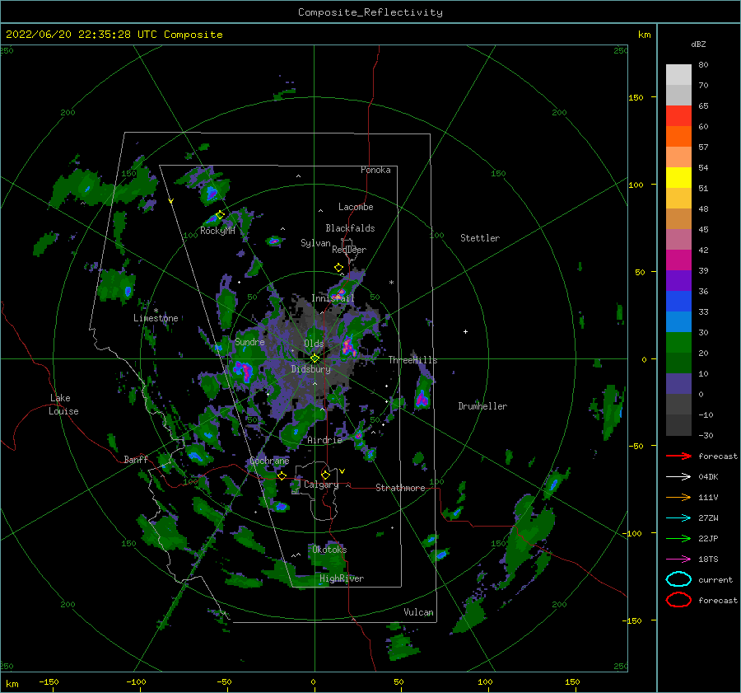Image resolution: width=741 pixels, height=693 pixels.
Task: Click the Olds city label
Action: [314, 344]
